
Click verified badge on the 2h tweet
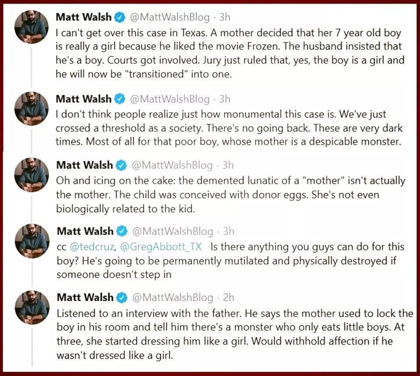(x=122, y=298)
